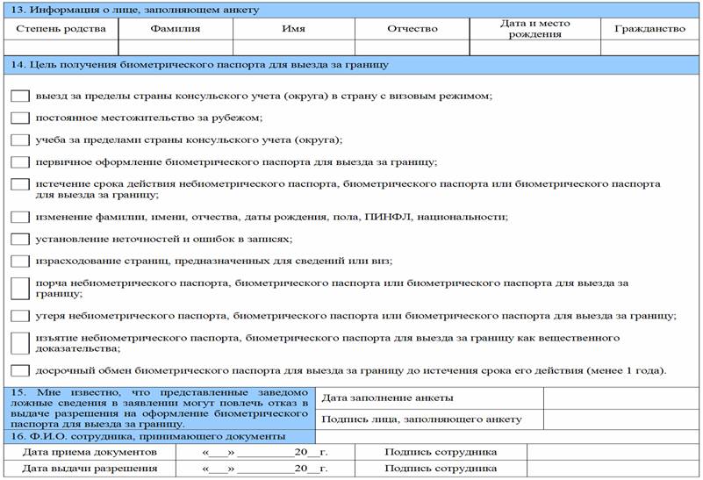703x480 pixels.
Task: Check the досрочный обмен биометрического паспорта box
Action: pos(20,370)
